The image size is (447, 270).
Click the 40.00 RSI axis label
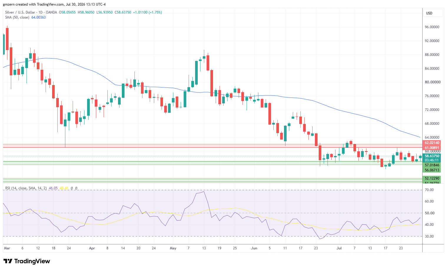coord(429,225)
